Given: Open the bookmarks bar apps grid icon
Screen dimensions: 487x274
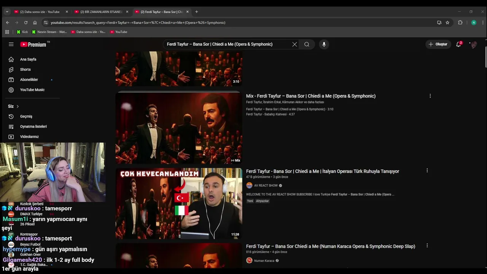Looking at the screenshot, I should pyautogui.click(x=7, y=32).
